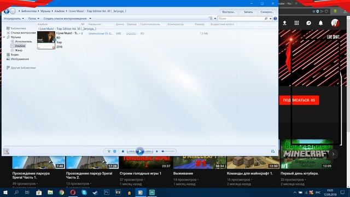350x197 pixels.
Task: Select Изображения in the navigation tree
Action: pyautogui.click(x=17, y=59)
